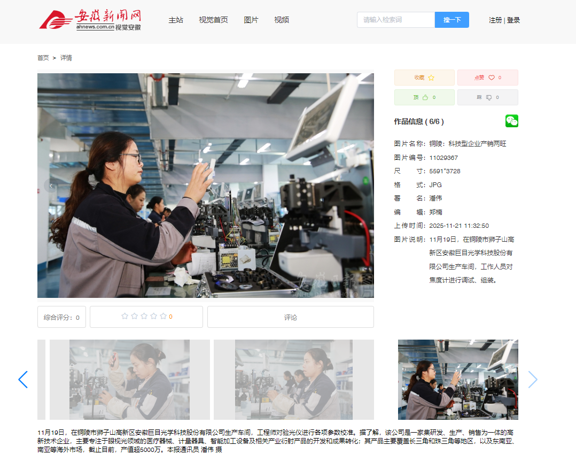576x461 pixels.
Task: Share via the green WeChat icon
Action: tap(511, 121)
